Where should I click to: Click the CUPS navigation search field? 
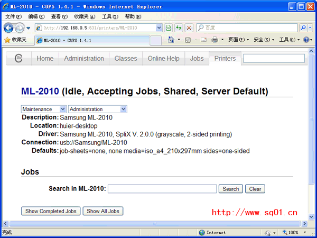tap(274, 59)
